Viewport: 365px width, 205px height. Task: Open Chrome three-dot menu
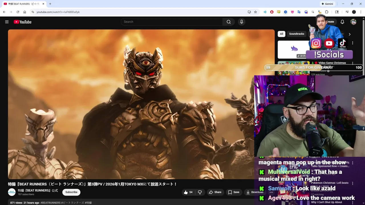pyautogui.click(x=361, y=12)
